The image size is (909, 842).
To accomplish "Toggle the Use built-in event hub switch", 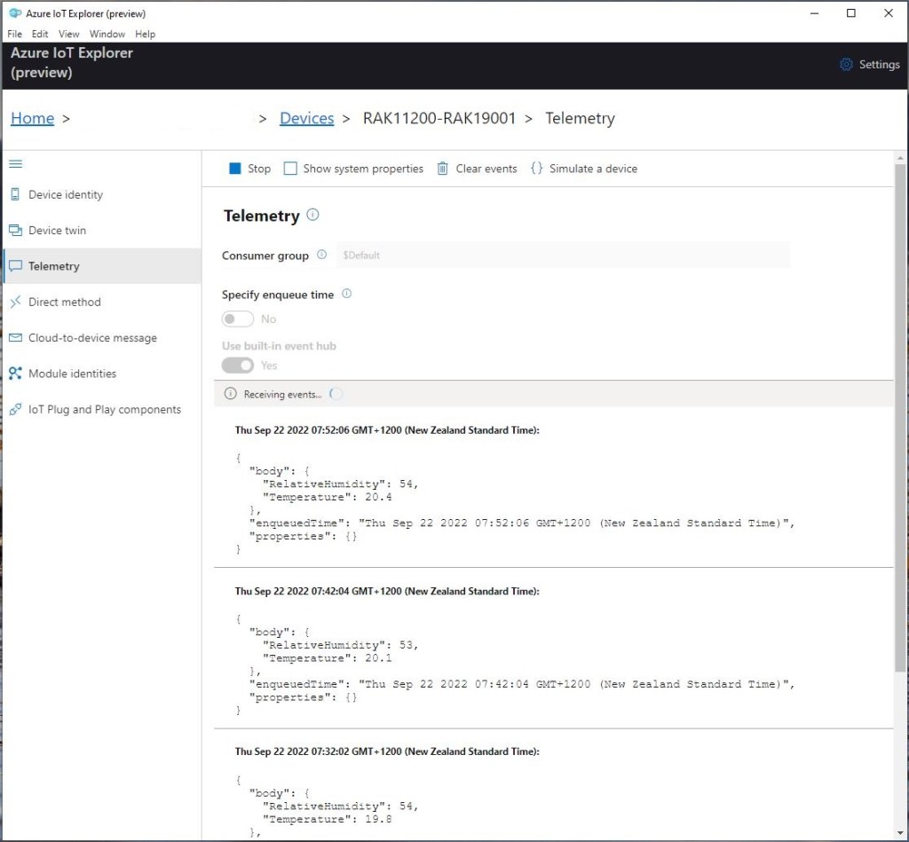I will (238, 366).
